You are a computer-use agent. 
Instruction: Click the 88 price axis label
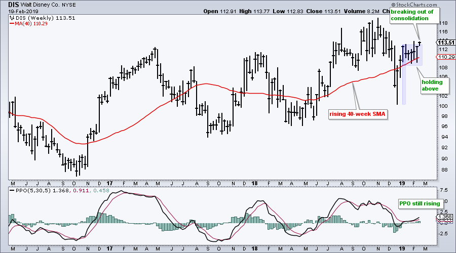[x=445, y=170]
